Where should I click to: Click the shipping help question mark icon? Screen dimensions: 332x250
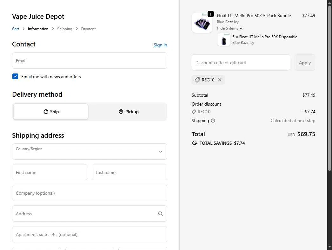pyautogui.click(x=213, y=121)
